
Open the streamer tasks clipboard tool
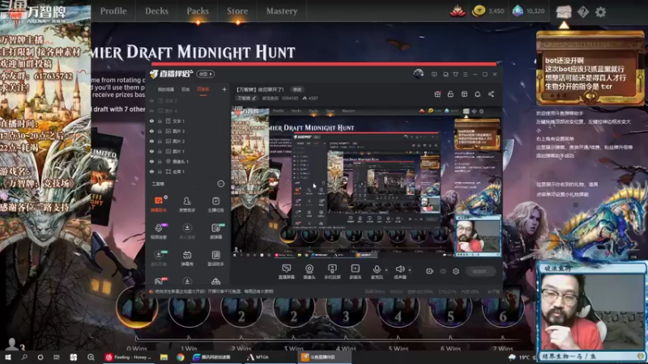215,204
